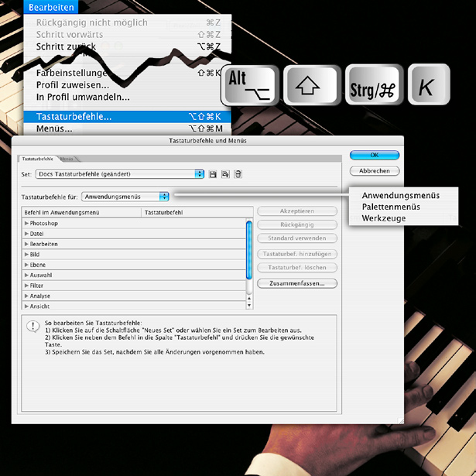
Task: Open the Tastaturbefehle für dropdown
Action: 125,197
